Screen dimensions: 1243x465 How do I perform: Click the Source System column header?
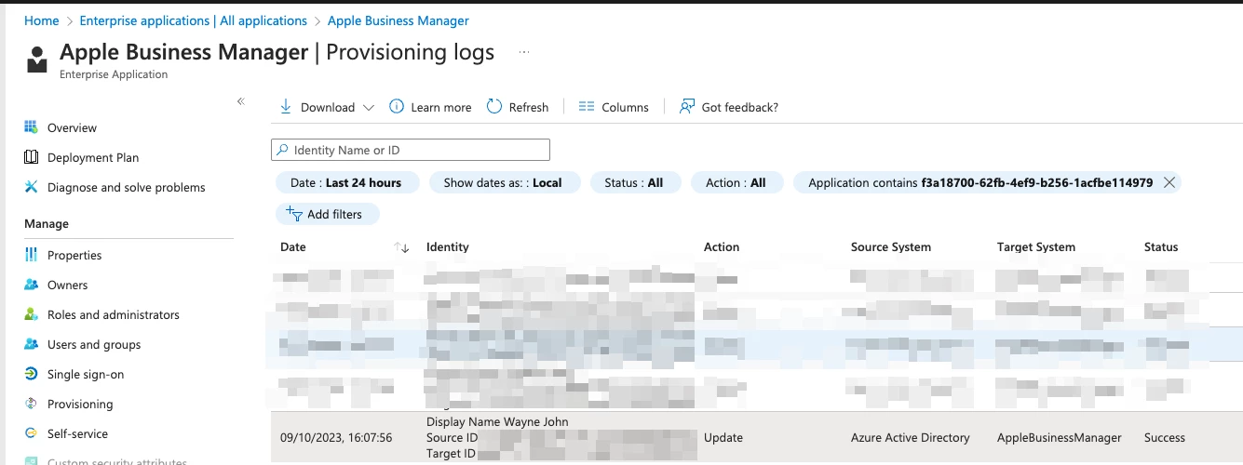[x=891, y=247]
